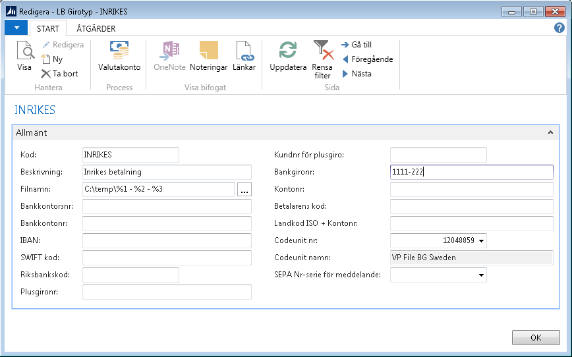Click the INRIKES page heading
The height and width of the screenshot is (357, 572).
click(35, 110)
